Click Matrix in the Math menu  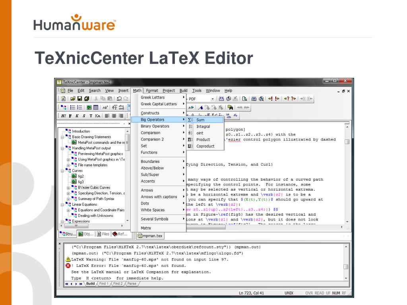159,228
